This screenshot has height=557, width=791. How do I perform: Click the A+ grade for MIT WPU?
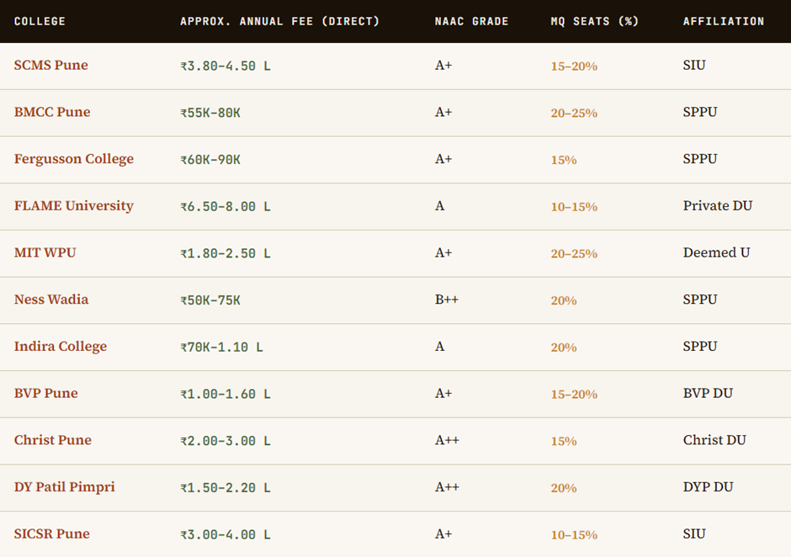point(443,252)
